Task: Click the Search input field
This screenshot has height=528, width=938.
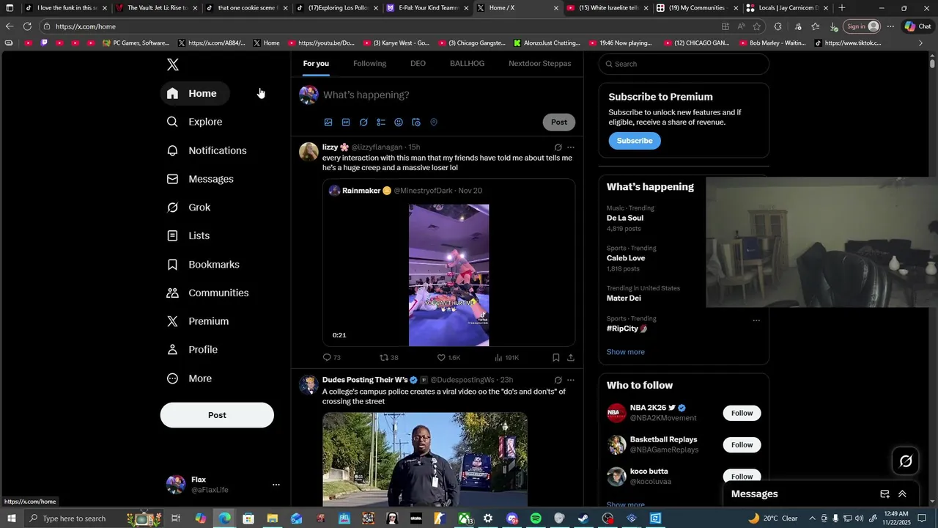Action: (x=684, y=64)
